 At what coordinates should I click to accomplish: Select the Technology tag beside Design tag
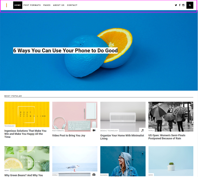tap(113, 131)
